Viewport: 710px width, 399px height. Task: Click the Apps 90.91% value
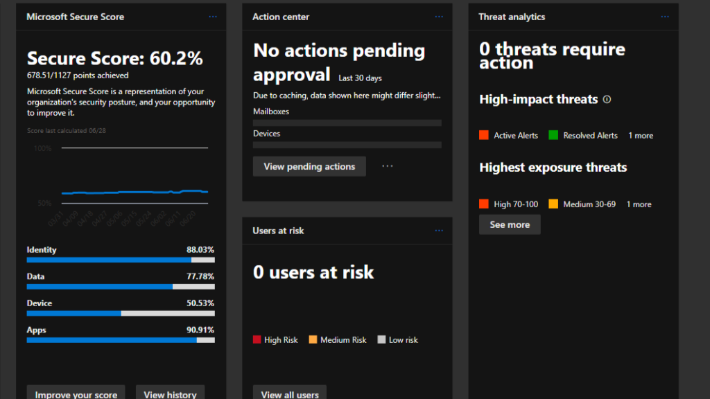[x=200, y=330]
